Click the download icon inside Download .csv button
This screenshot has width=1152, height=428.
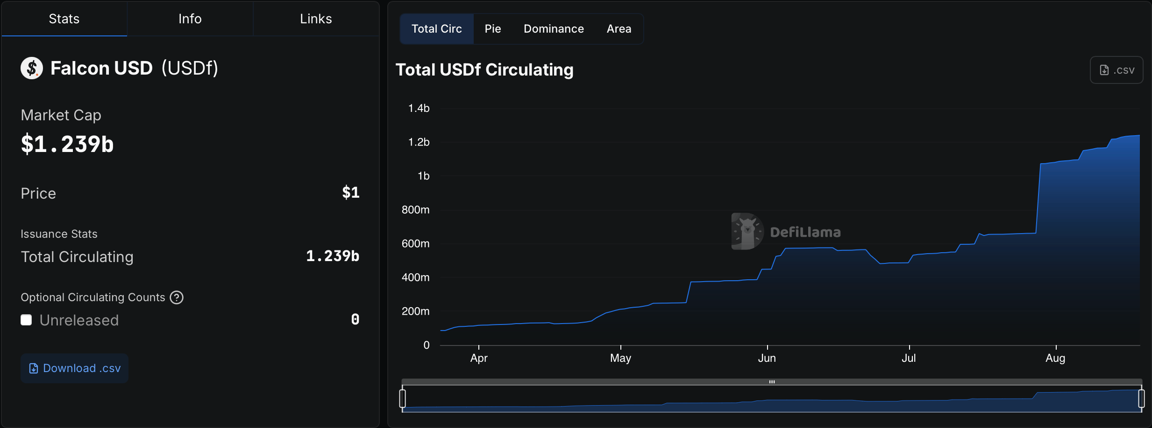32,368
